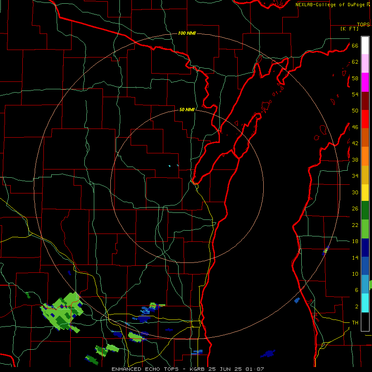This screenshot has width=372, height=372.
Task: Click the legend value 14
Action: 355,258
